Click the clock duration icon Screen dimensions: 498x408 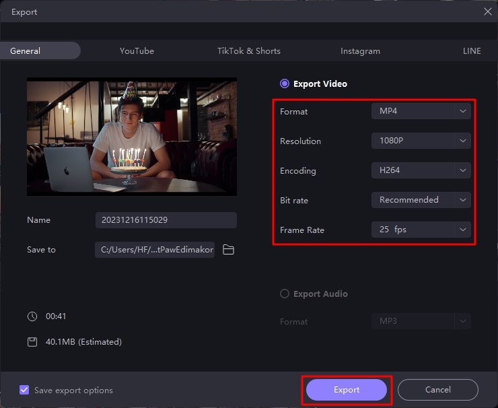point(32,316)
